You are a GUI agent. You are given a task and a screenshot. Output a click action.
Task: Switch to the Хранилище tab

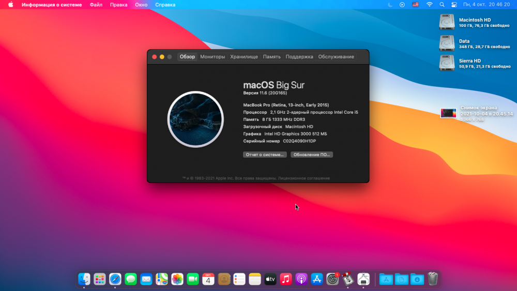tap(244, 57)
